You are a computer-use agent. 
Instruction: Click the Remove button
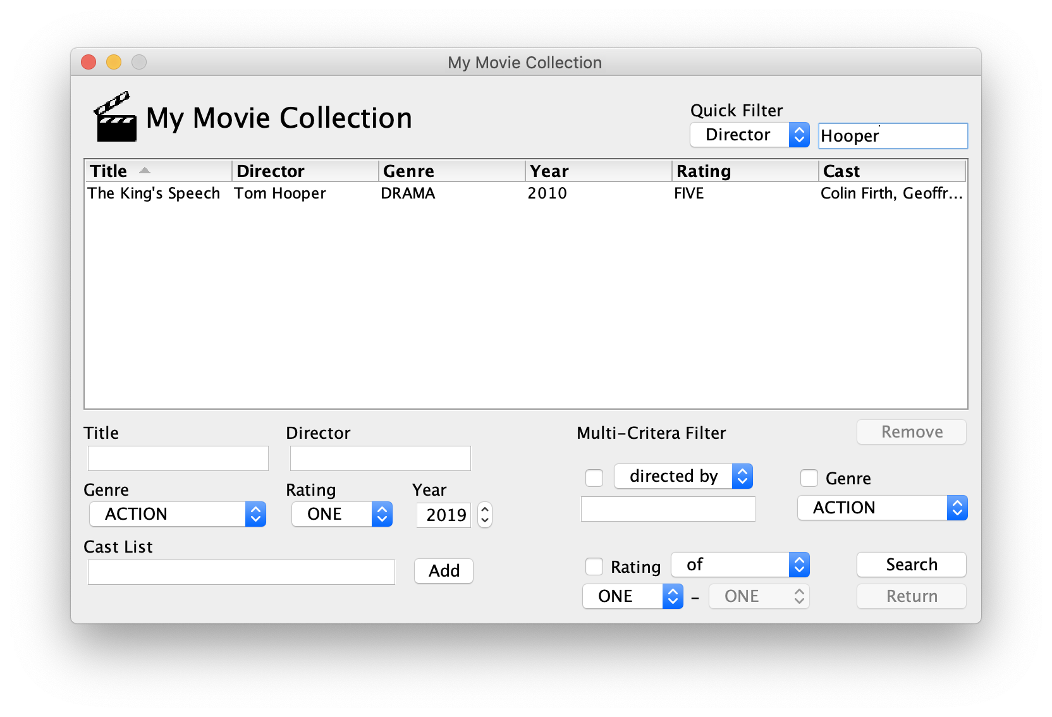(912, 432)
